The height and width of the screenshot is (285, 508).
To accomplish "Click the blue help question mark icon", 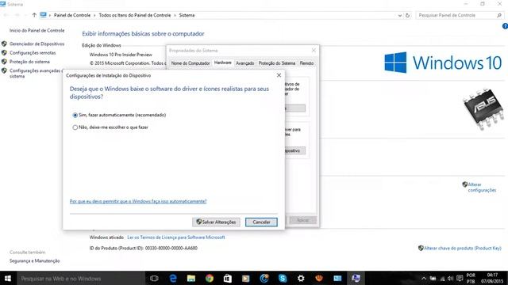I will click(505, 26).
